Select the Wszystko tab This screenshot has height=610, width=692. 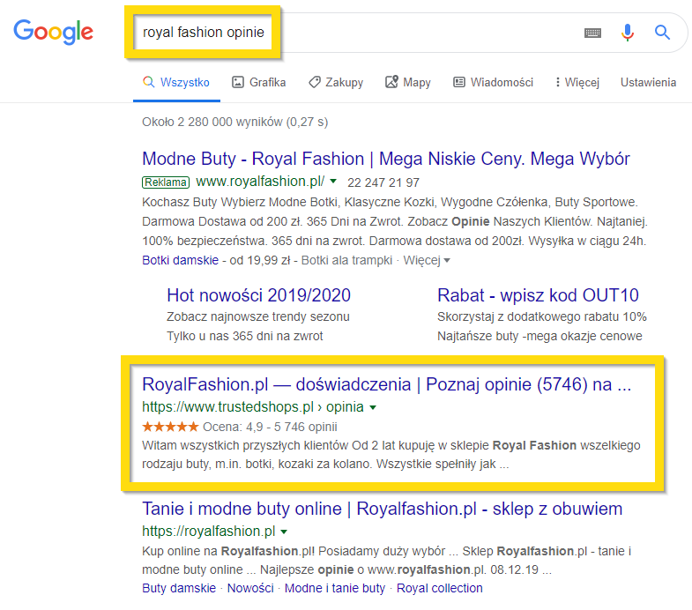tap(176, 83)
